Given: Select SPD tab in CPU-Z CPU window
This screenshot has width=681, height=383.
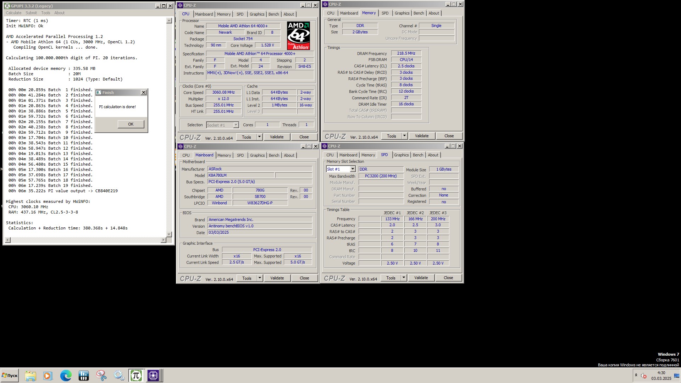Looking at the screenshot, I should click(x=240, y=14).
